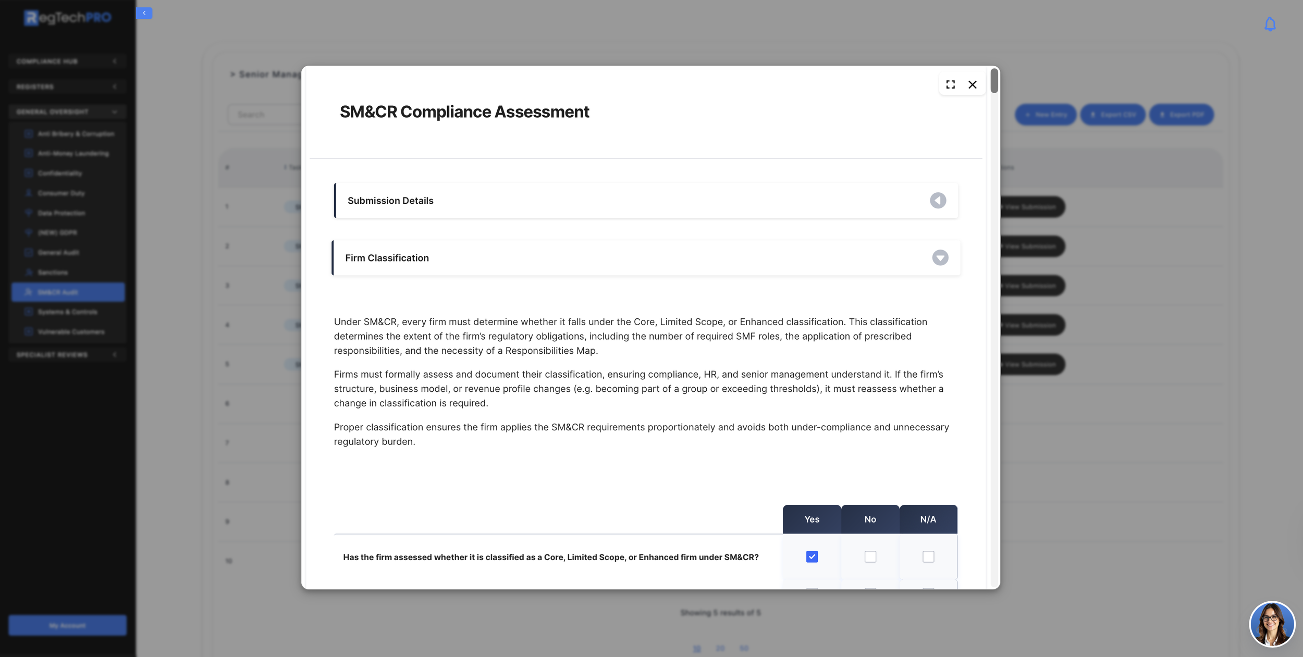Close the SM&CR Compliance Assessment dialog
This screenshot has width=1303, height=657.
972,84
